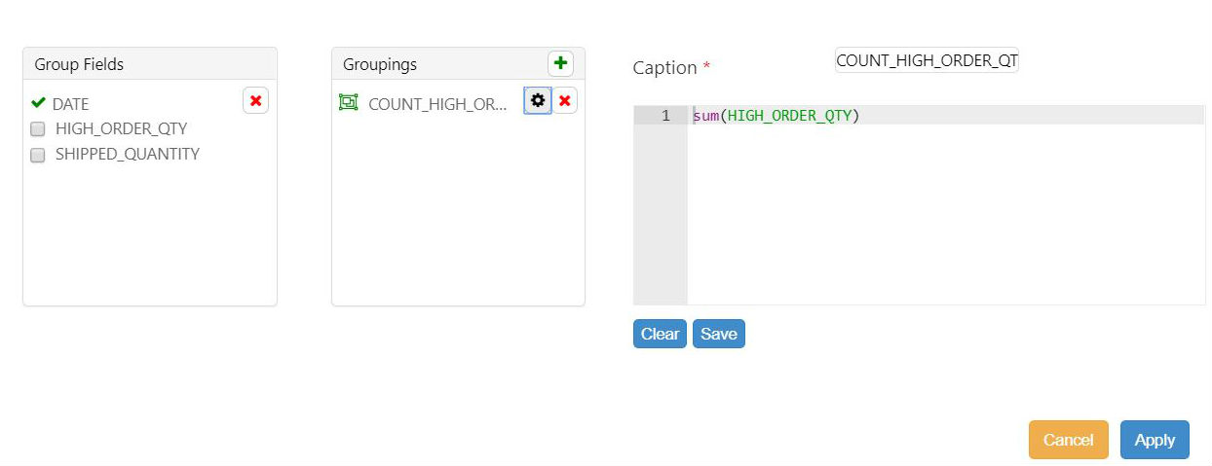The image size is (1212, 466).
Task: Select the COUNT_HIGH_OR grouping entry
Action: point(437,104)
